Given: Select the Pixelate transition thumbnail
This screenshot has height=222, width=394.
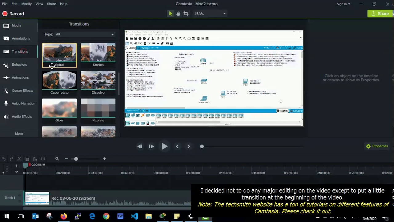Looking at the screenshot, I should [x=98, y=111].
